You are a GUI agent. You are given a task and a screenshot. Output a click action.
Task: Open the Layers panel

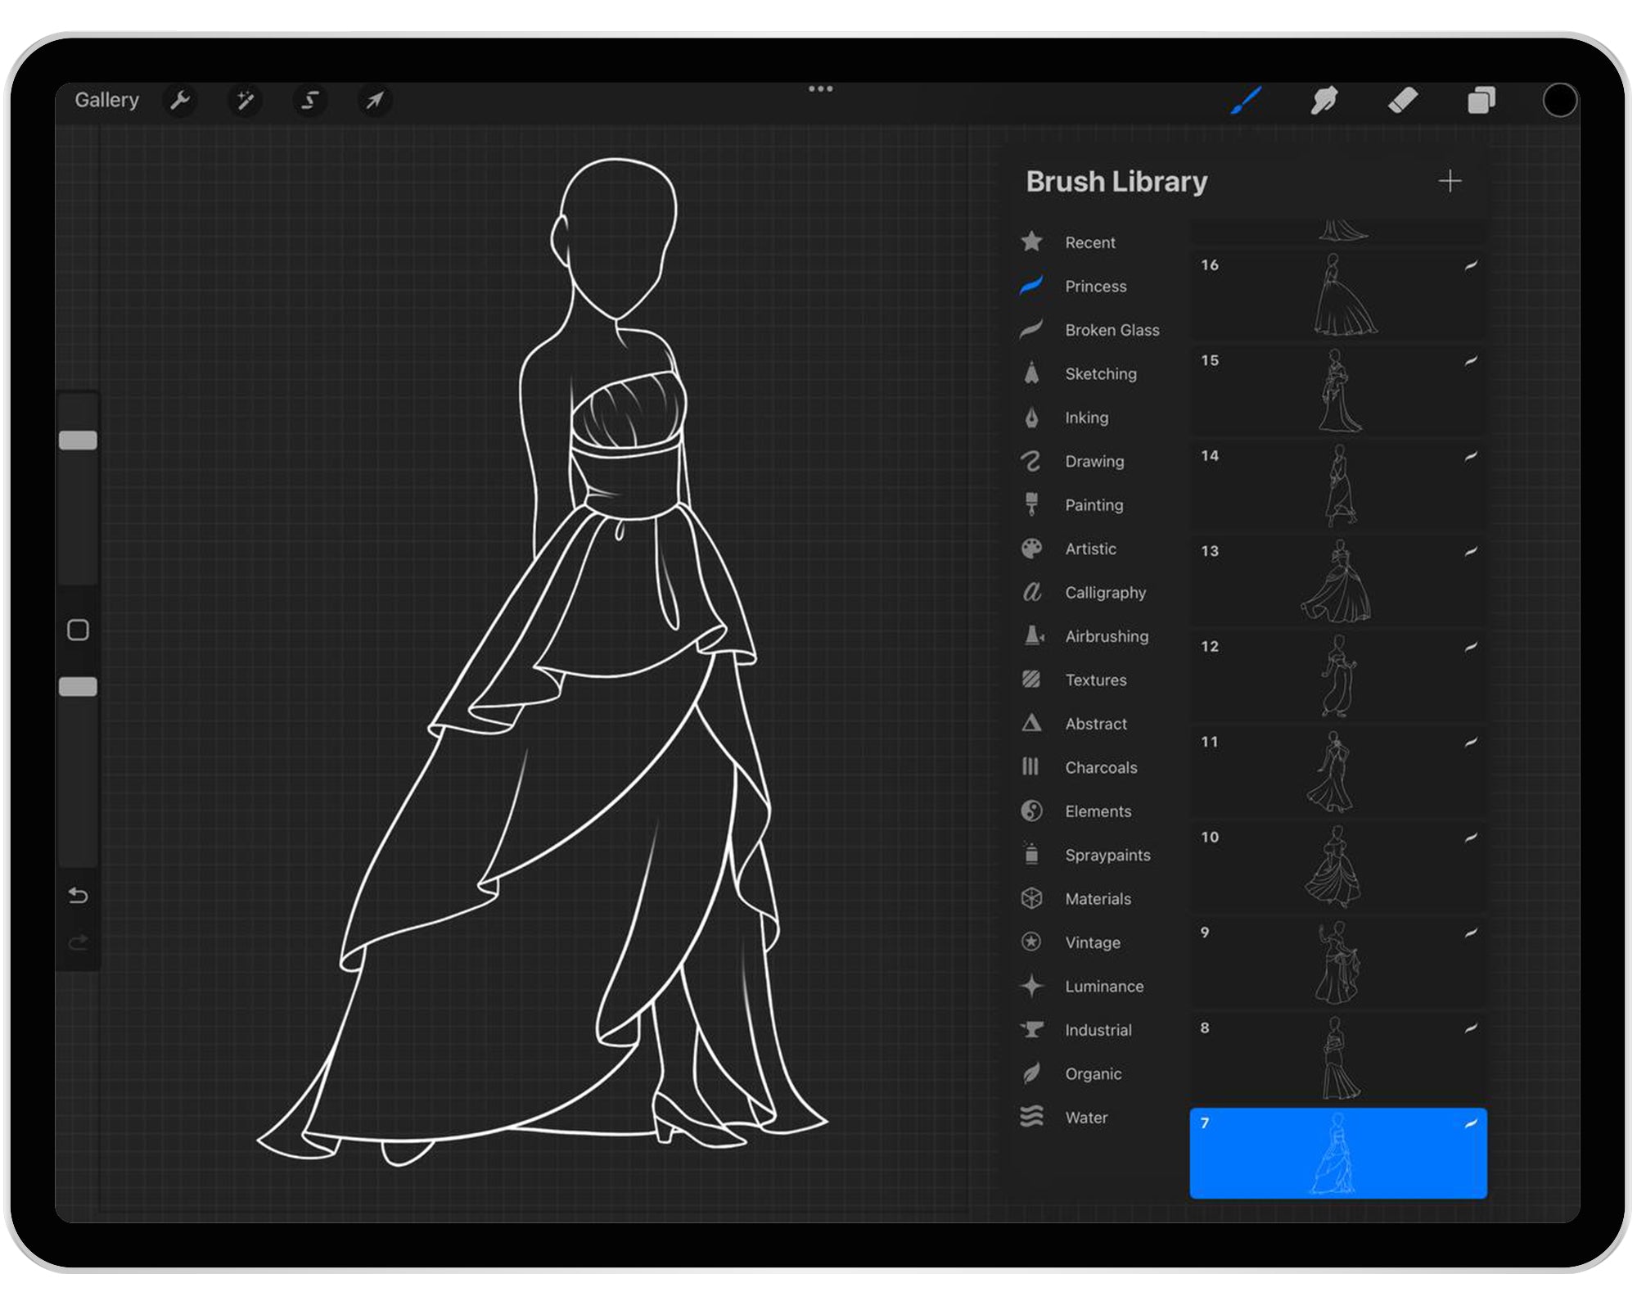[1481, 100]
